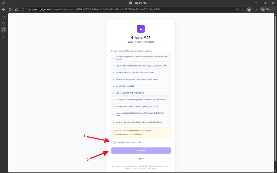Click 'Cursor is requesting access' text
The height and width of the screenshot is (173, 277).
pos(141,42)
